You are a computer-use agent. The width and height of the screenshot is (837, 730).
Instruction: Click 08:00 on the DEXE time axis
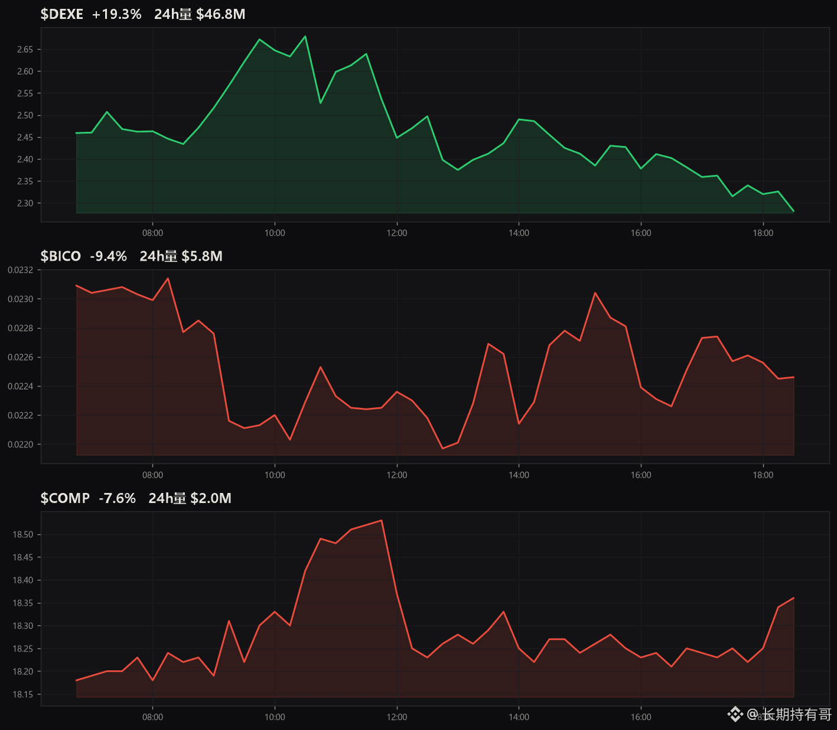153,233
